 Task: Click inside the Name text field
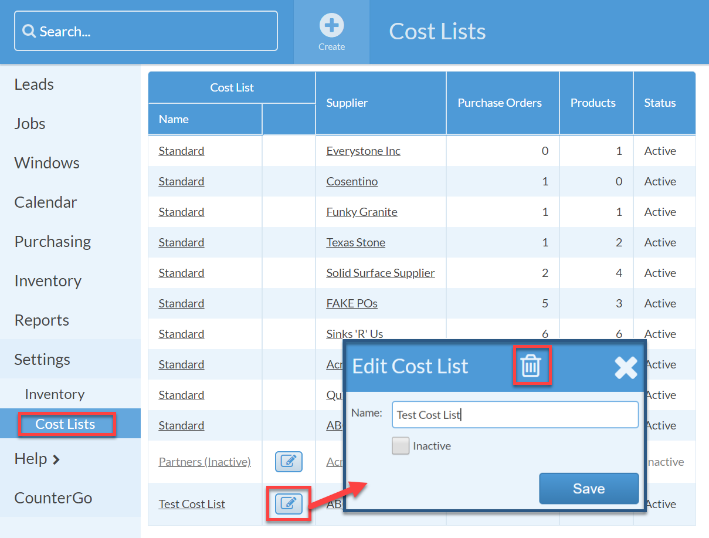515,414
